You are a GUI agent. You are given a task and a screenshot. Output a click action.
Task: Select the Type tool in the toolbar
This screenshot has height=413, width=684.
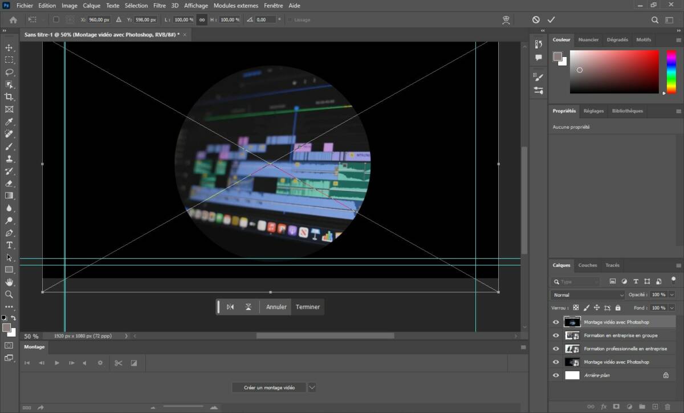[9, 245]
